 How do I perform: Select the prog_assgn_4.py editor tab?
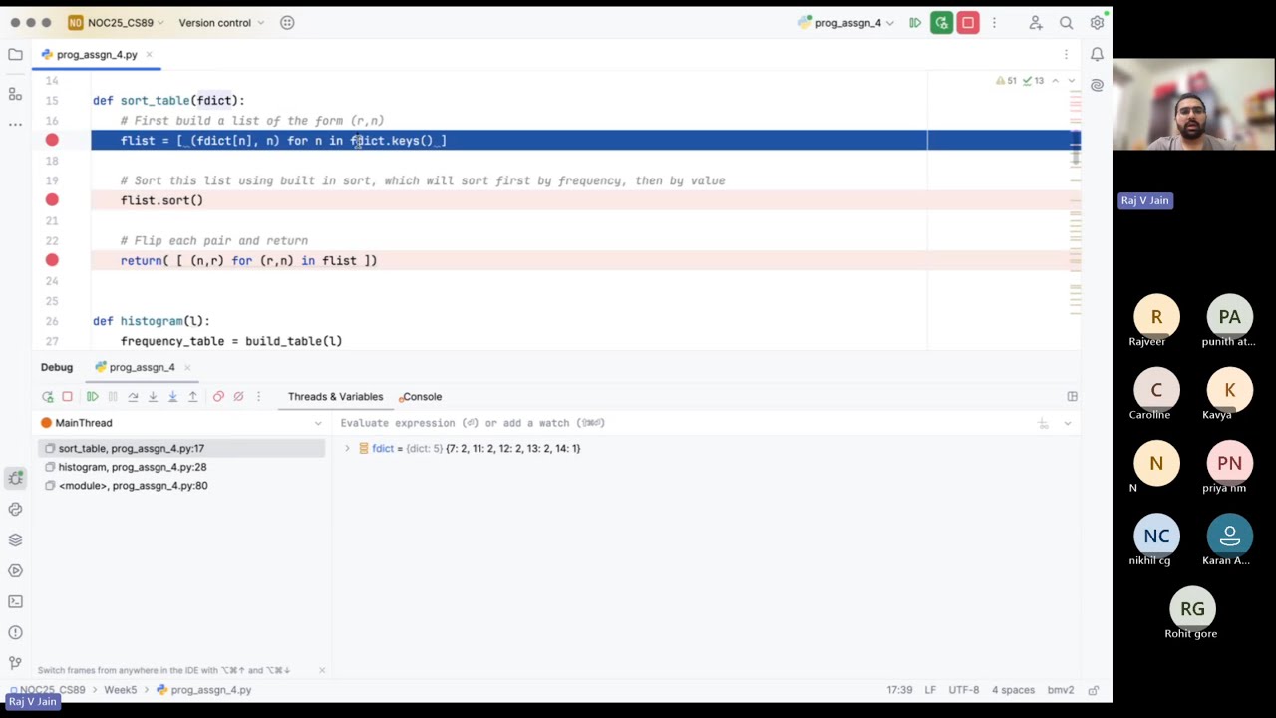pos(97,55)
